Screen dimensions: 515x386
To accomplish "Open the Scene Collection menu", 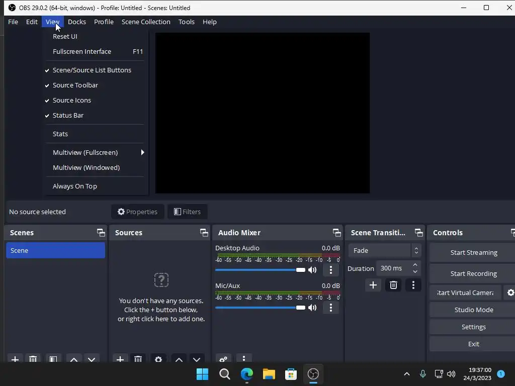I will click(x=146, y=22).
